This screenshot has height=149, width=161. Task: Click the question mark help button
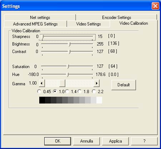(144, 141)
